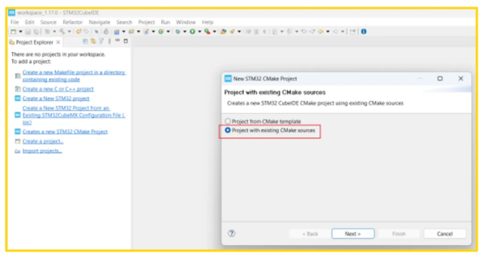Click the Save All icon in toolbar
483x259 pixels.
pos(36,31)
